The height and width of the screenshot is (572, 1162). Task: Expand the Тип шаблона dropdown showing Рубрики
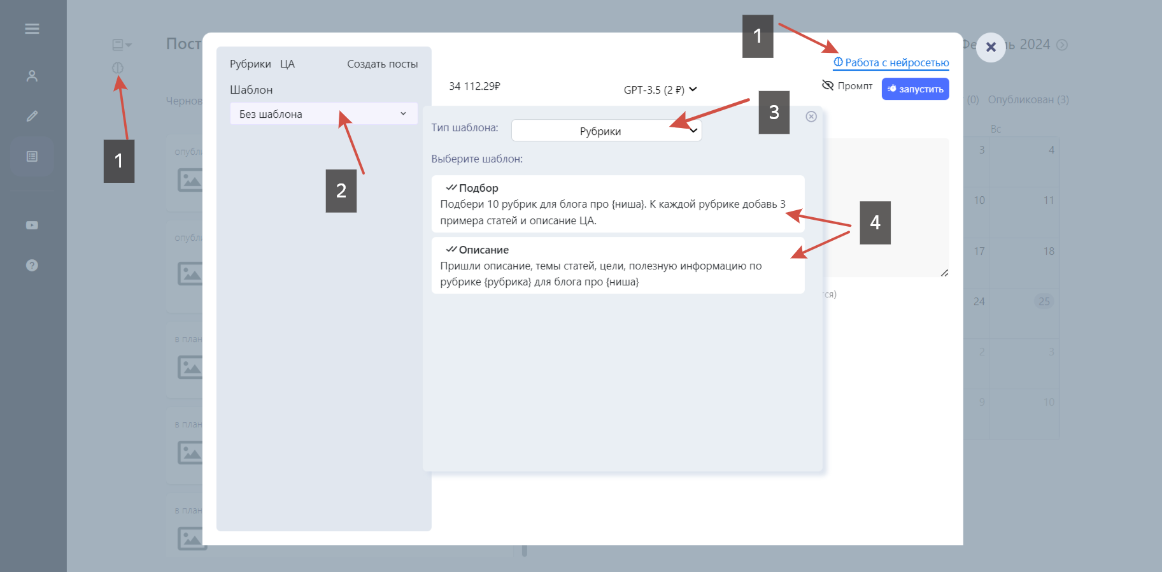tap(606, 131)
